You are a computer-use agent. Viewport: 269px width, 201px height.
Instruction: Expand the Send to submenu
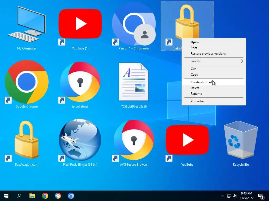click(214, 61)
